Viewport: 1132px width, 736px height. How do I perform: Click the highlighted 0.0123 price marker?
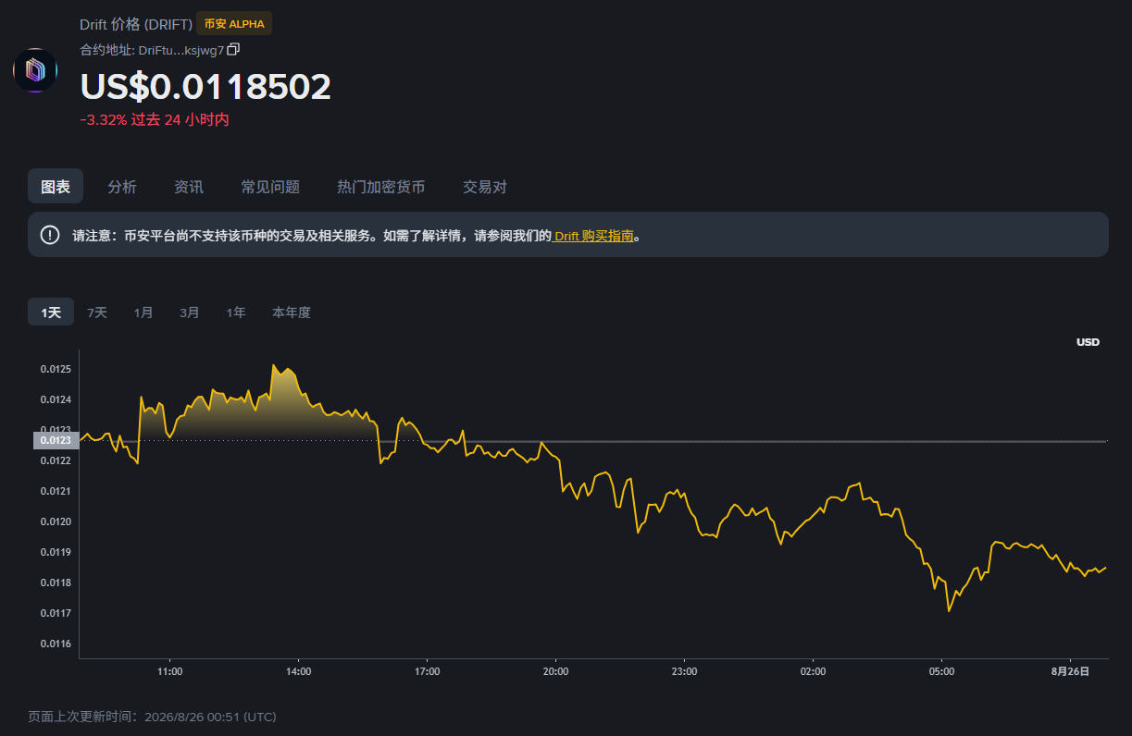coord(56,440)
